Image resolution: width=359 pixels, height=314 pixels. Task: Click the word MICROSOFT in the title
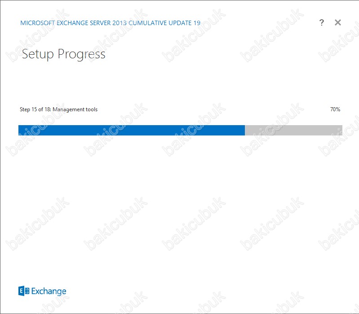tap(38, 23)
